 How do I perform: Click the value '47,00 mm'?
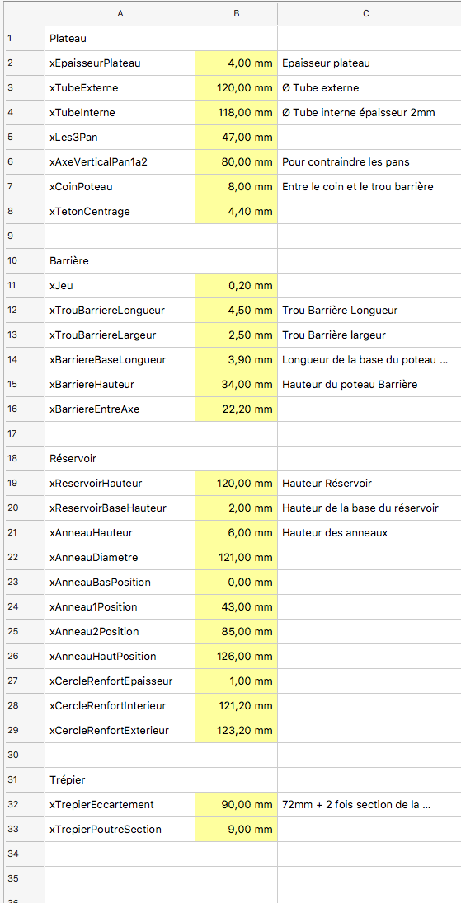coord(236,137)
